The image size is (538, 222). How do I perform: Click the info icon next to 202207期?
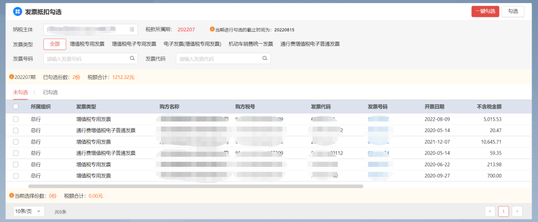click(x=11, y=77)
